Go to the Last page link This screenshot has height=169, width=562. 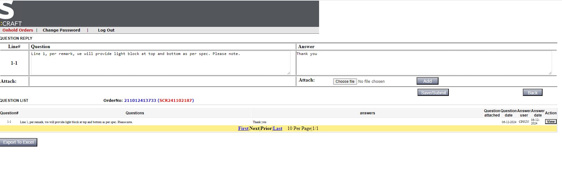[277, 128]
